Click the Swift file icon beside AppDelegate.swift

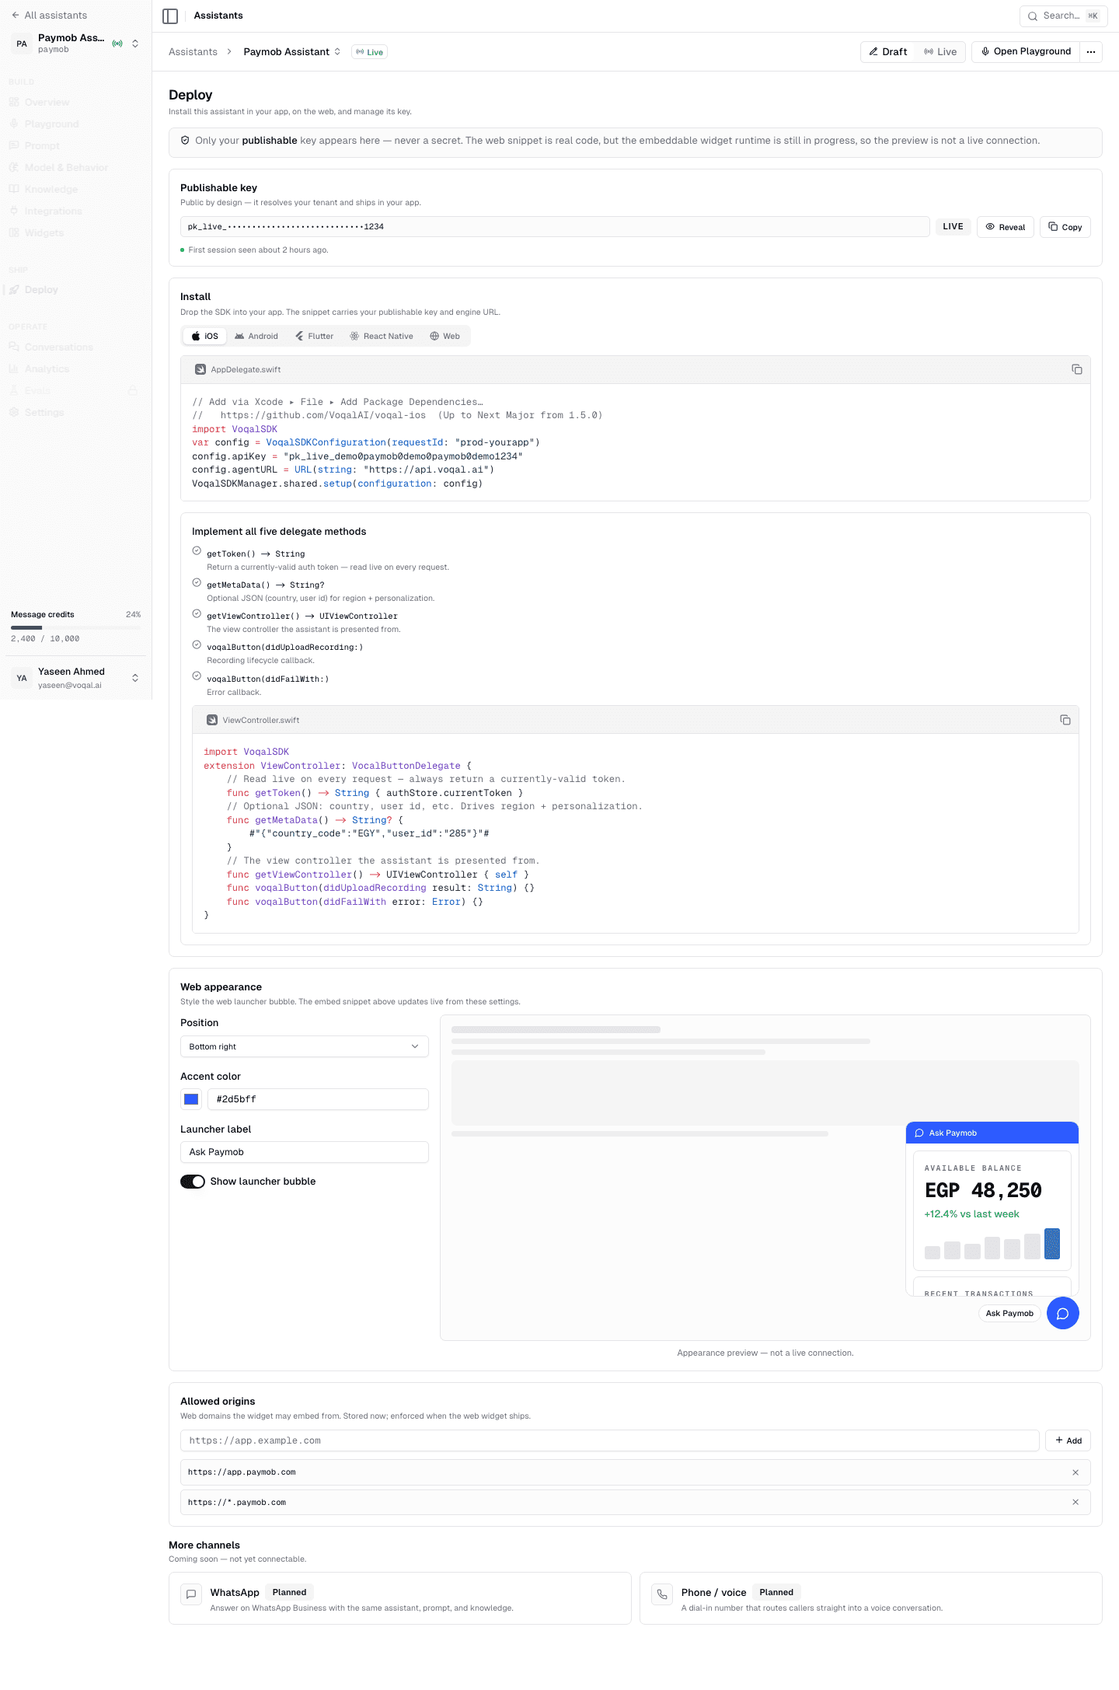coord(200,369)
